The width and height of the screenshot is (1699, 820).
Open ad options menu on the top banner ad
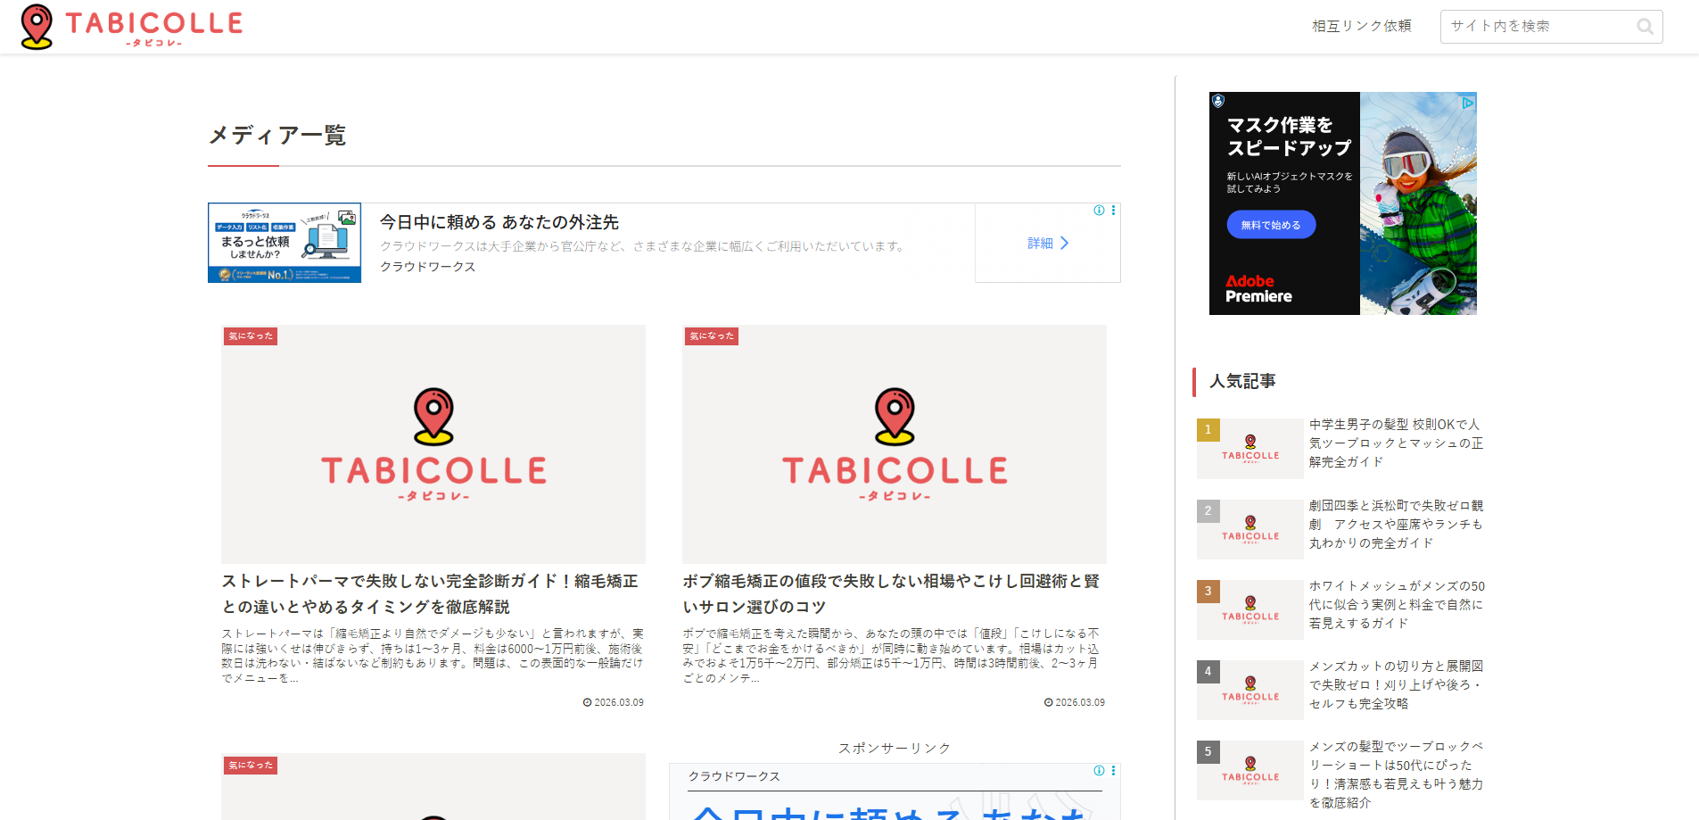(1113, 211)
